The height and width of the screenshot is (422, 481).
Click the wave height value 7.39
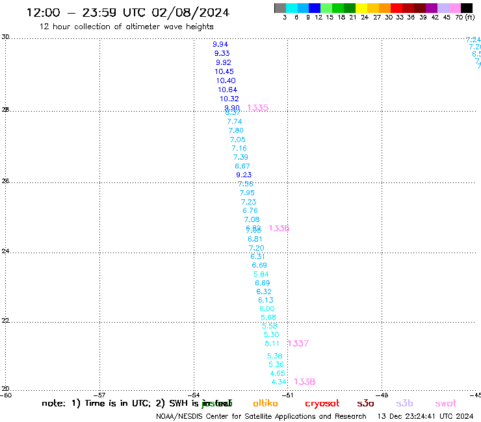pos(240,157)
